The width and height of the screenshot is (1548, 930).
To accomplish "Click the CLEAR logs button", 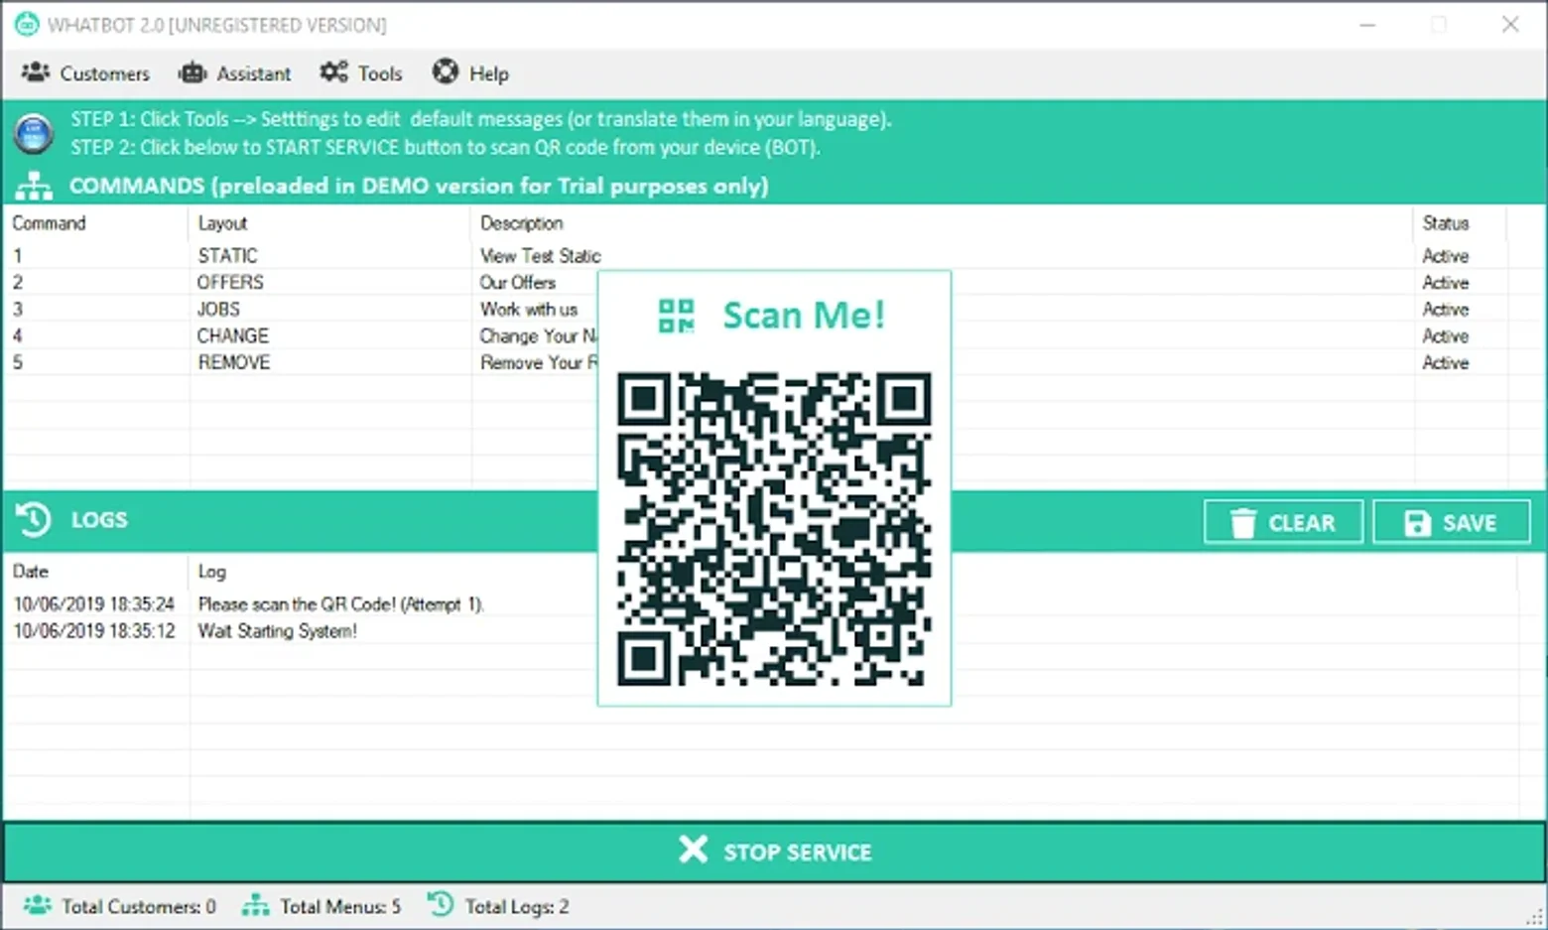I will click(1284, 522).
